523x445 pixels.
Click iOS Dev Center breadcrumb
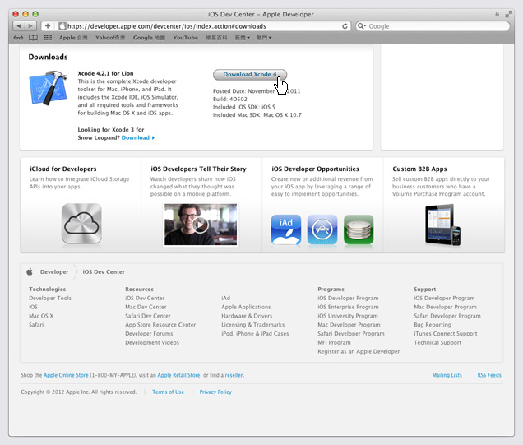pyautogui.click(x=104, y=272)
